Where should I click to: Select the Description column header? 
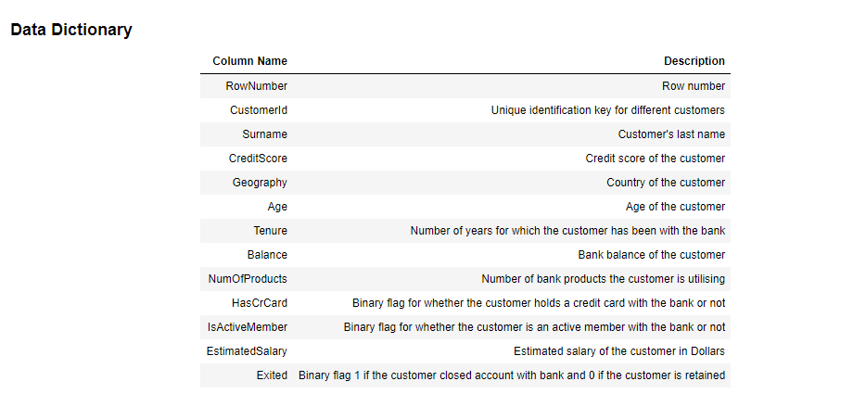tap(694, 61)
